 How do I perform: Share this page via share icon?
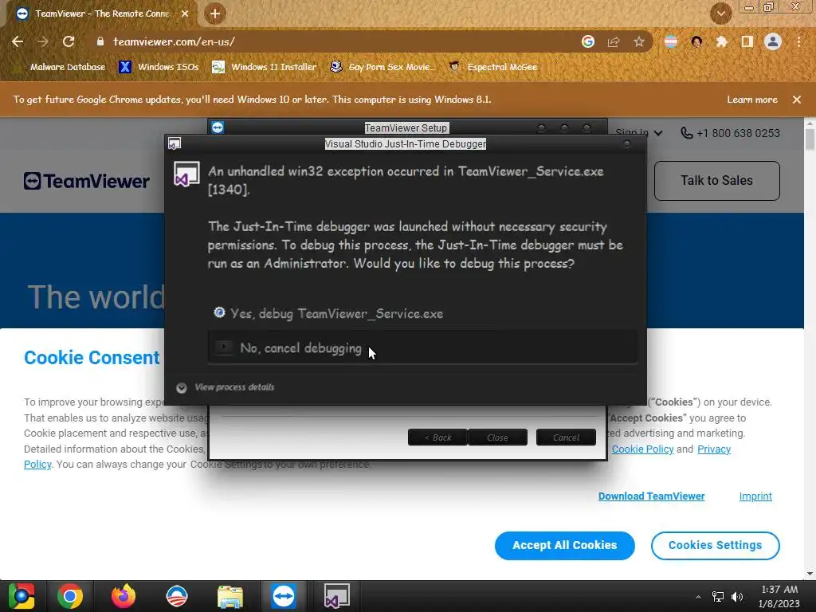coord(614,41)
